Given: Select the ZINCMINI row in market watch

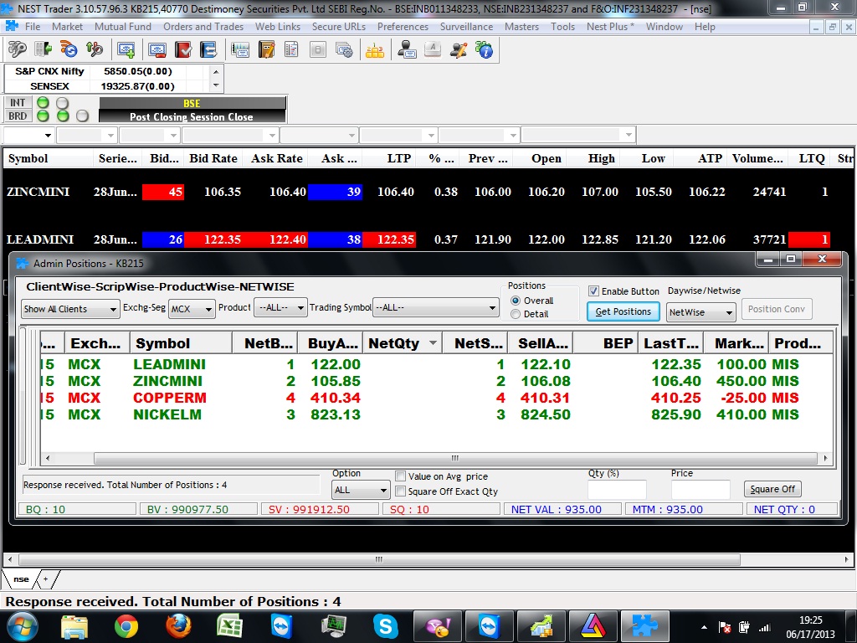Looking at the screenshot, I should coord(428,192).
